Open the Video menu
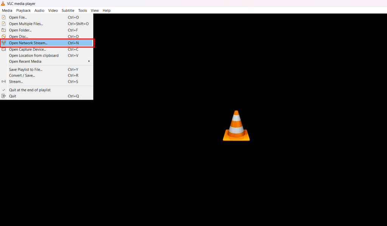The width and height of the screenshot is (387, 226). pyautogui.click(x=53, y=11)
